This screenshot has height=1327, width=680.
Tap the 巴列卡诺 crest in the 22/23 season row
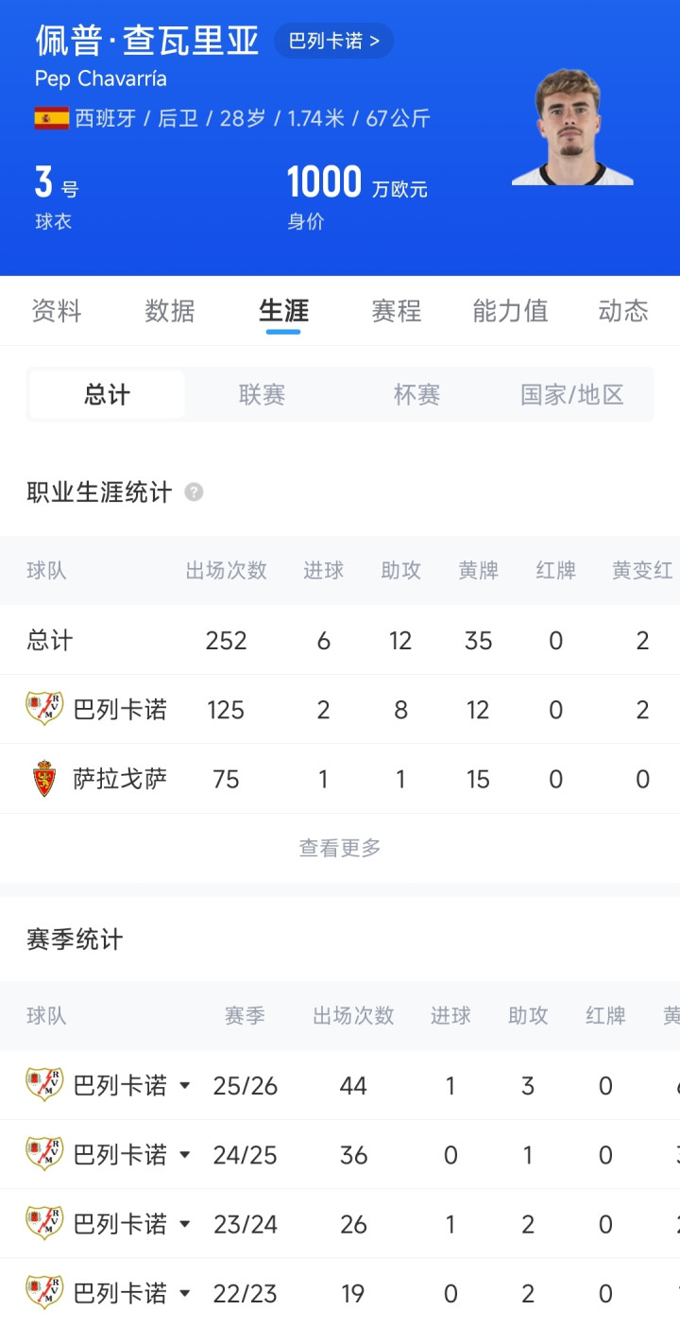[x=44, y=1293]
